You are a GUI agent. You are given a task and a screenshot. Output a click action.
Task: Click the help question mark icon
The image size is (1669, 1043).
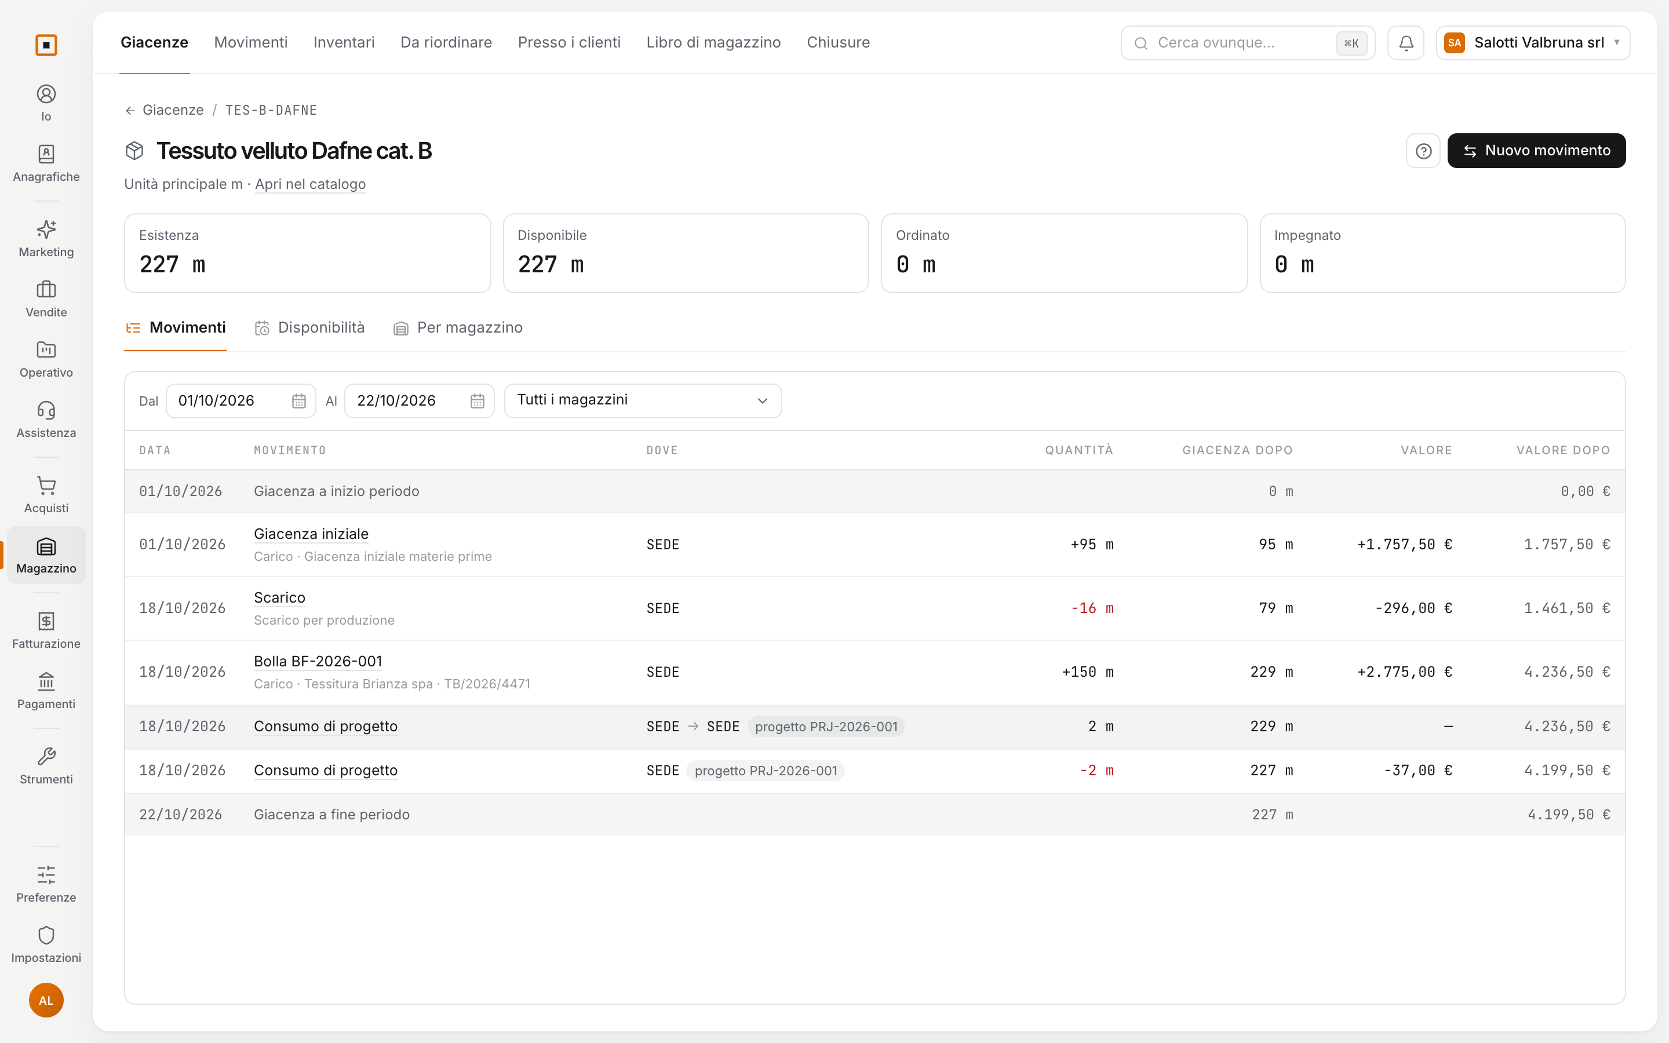[x=1423, y=151]
